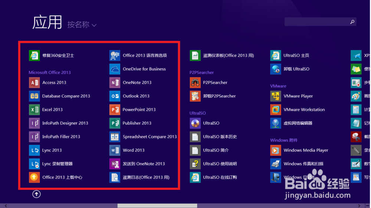Open Office 2013 上载中心 icon
Viewport: 371px width, 208px height.
point(34,177)
